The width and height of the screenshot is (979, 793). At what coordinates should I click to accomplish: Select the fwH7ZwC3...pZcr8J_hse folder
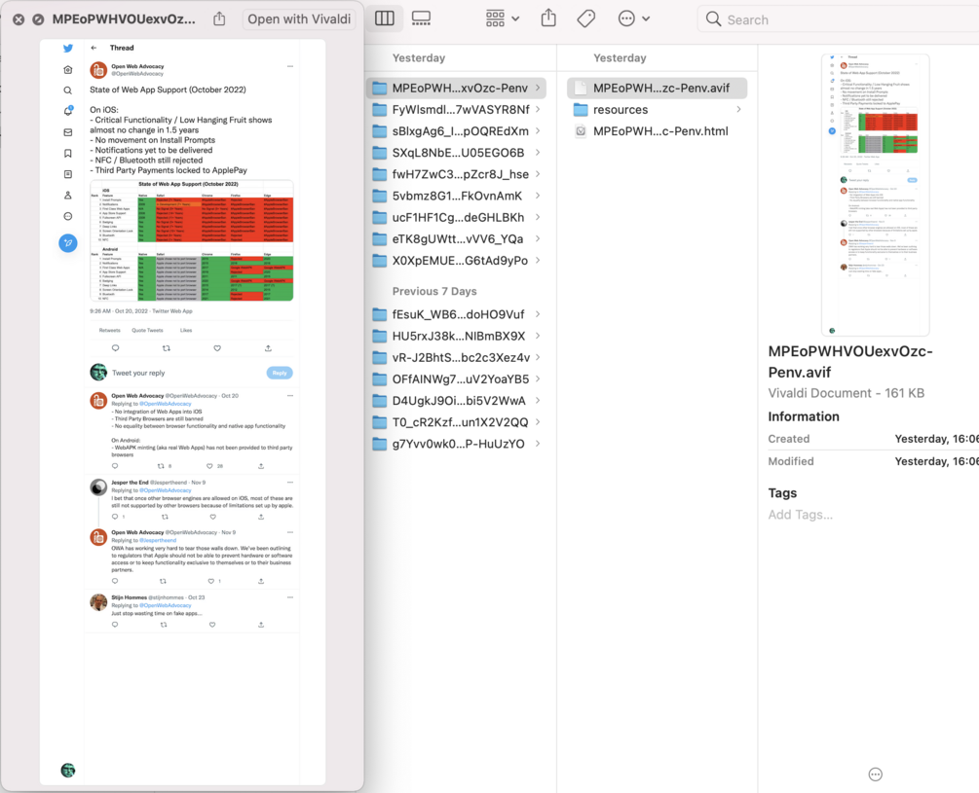pyautogui.click(x=457, y=174)
